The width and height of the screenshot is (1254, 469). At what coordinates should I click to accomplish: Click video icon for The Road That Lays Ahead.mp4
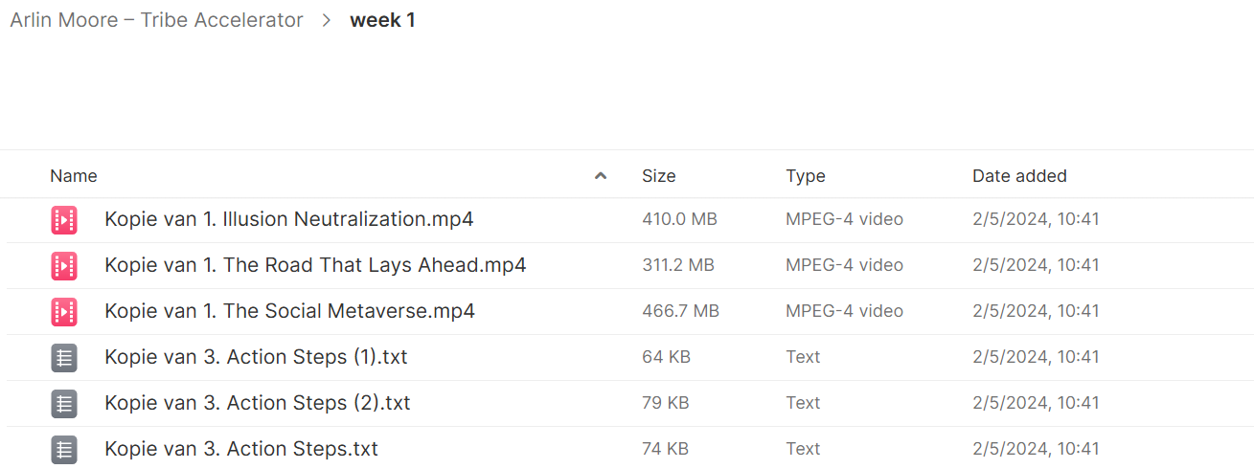[x=64, y=266]
